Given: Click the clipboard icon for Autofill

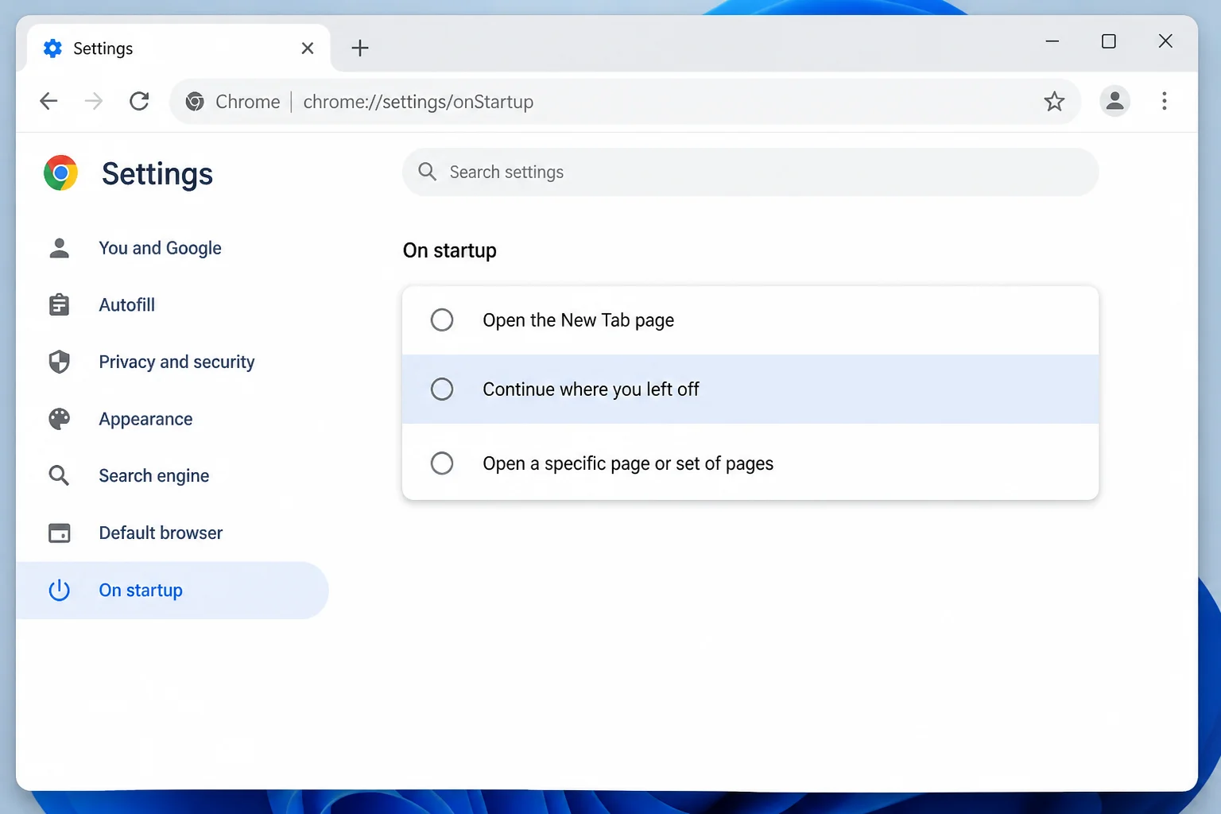Looking at the screenshot, I should pyautogui.click(x=59, y=304).
